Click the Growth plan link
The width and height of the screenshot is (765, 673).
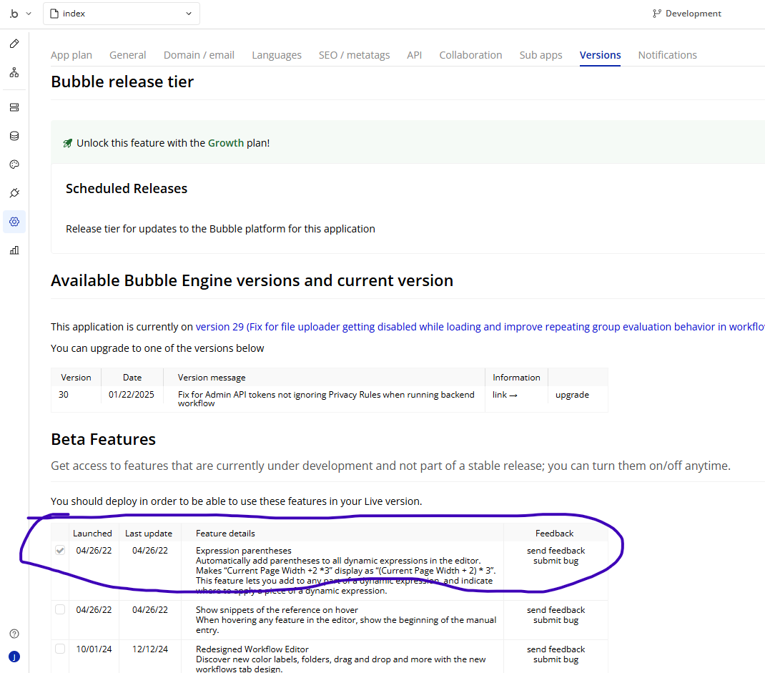click(x=226, y=143)
